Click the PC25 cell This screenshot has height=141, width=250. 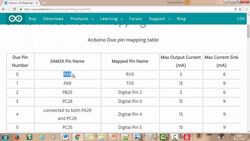tap(68, 127)
